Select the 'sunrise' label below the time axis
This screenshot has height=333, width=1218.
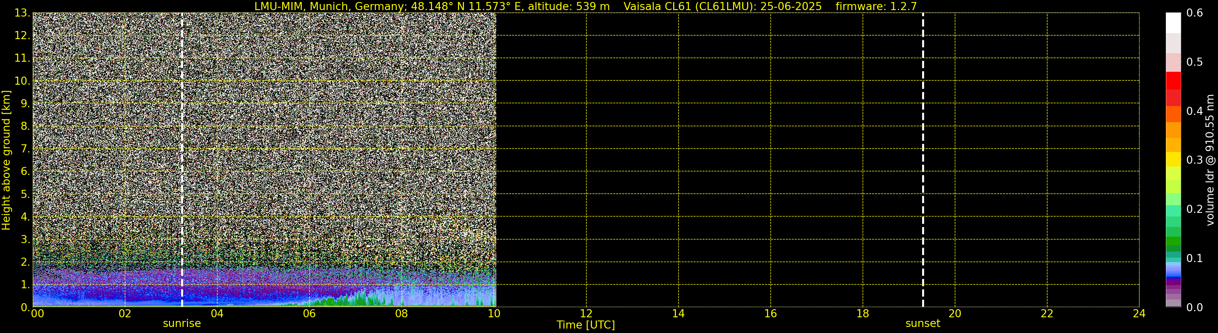[182, 324]
